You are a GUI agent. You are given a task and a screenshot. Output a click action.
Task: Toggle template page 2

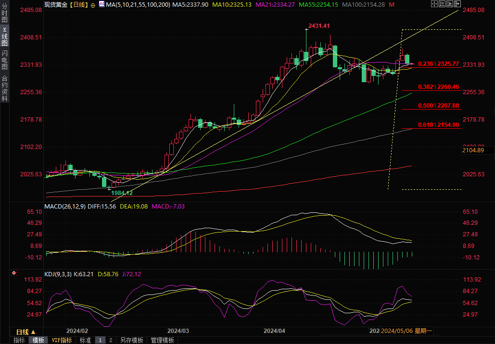111,340
